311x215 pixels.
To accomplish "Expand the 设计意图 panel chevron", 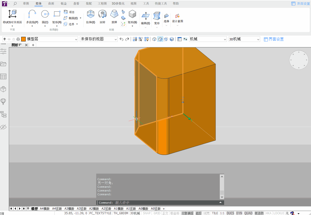I will tap(178, 25).
